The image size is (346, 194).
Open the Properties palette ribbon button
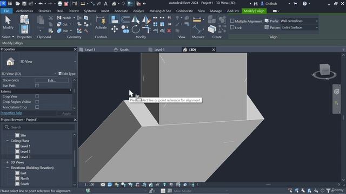[x=24, y=29]
